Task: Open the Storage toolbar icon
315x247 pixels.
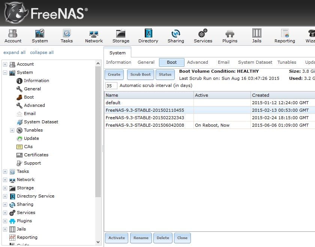Action: coord(121,36)
